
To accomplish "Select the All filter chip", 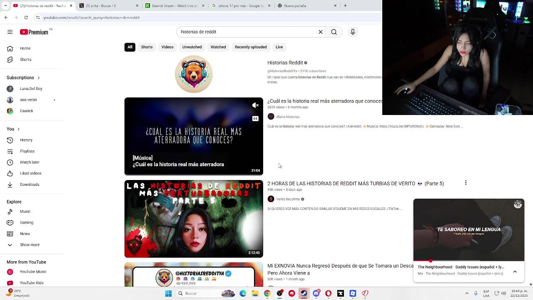I will click(x=130, y=47).
